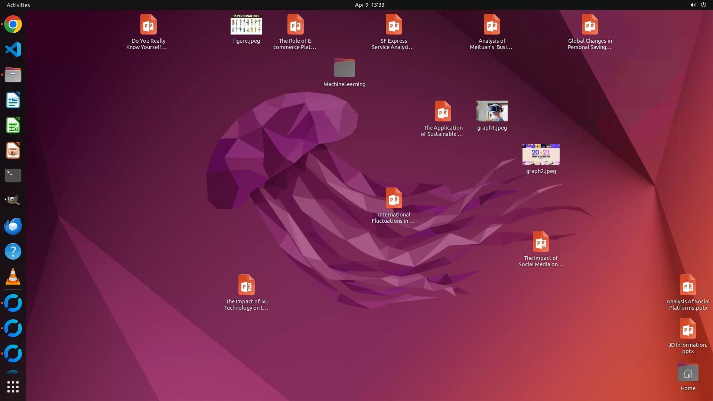Open the Help icon in dock

(x=13, y=252)
